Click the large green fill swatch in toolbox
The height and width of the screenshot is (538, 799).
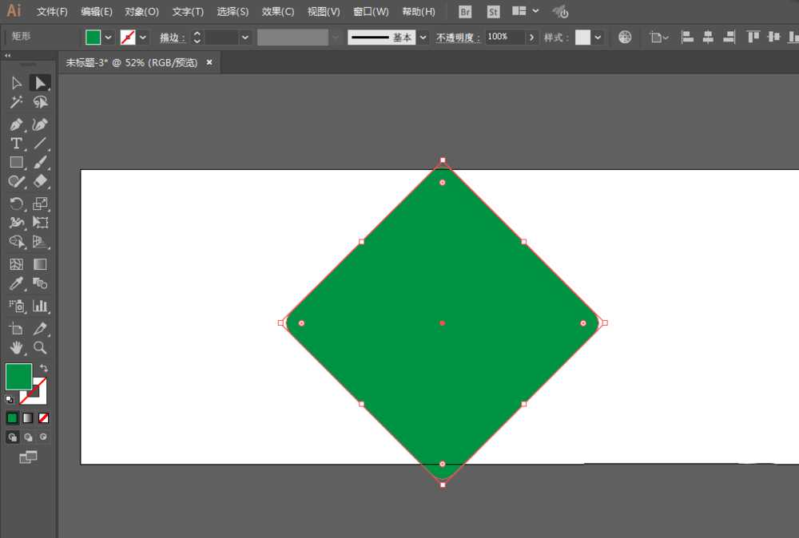pos(18,376)
